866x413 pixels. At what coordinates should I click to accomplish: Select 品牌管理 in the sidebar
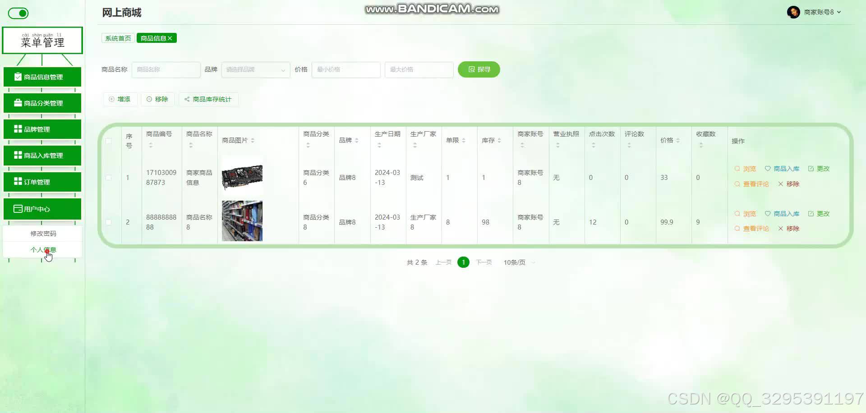pyautogui.click(x=42, y=129)
